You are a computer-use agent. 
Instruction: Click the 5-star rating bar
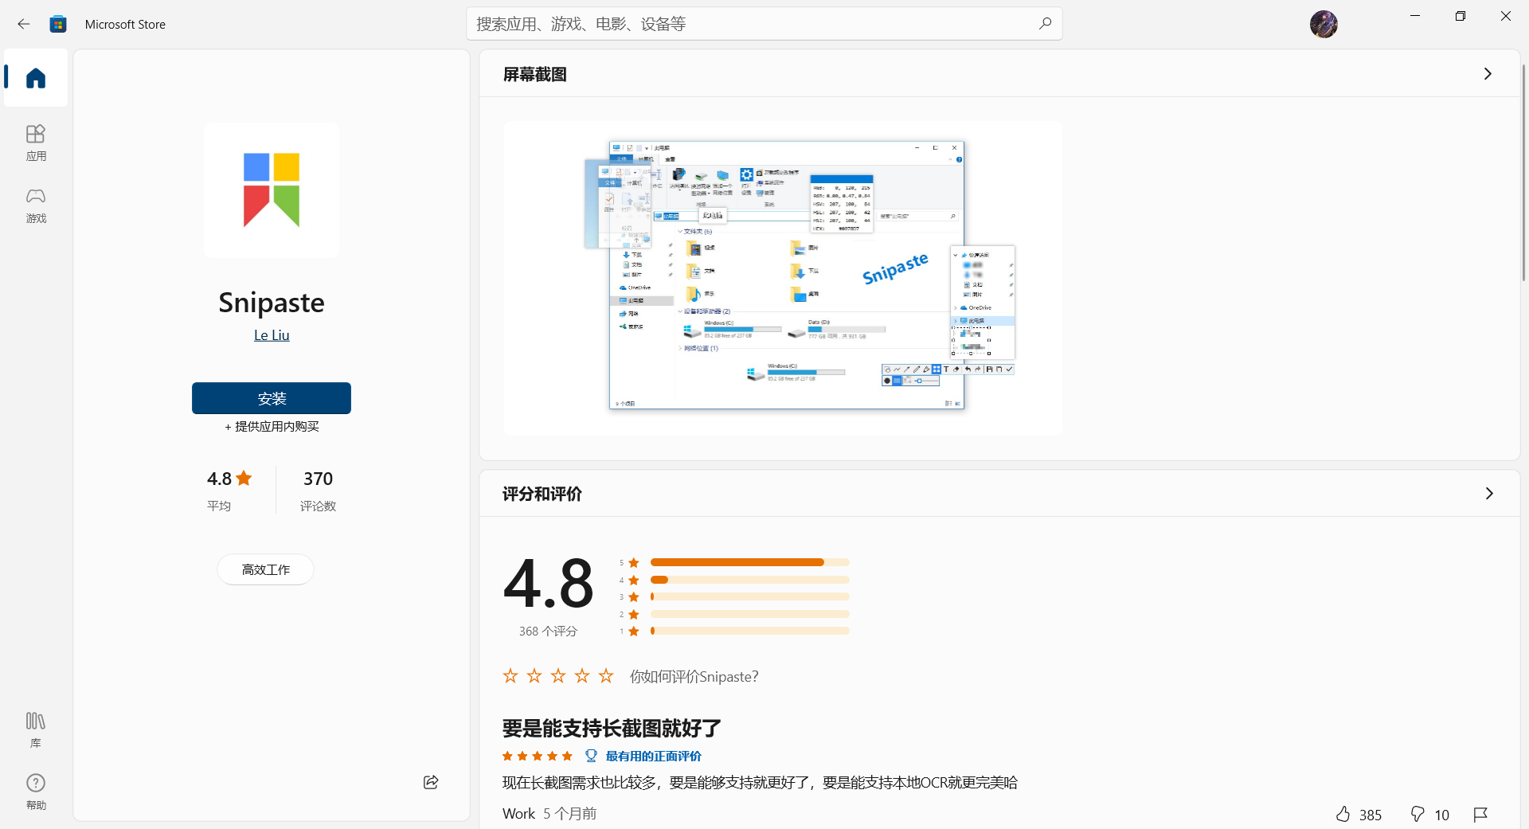tap(749, 562)
